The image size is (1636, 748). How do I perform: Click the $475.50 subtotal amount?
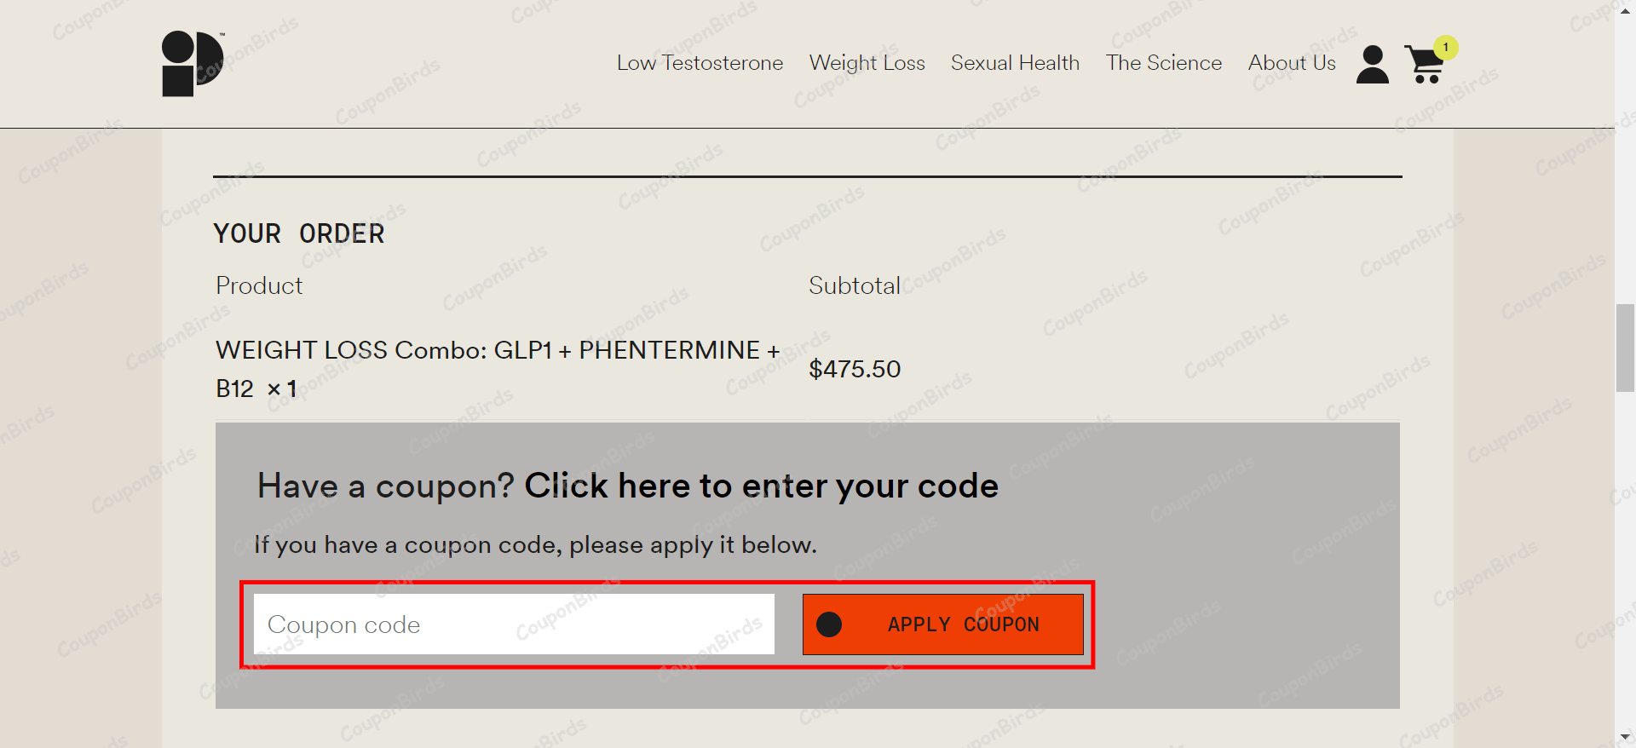855,369
